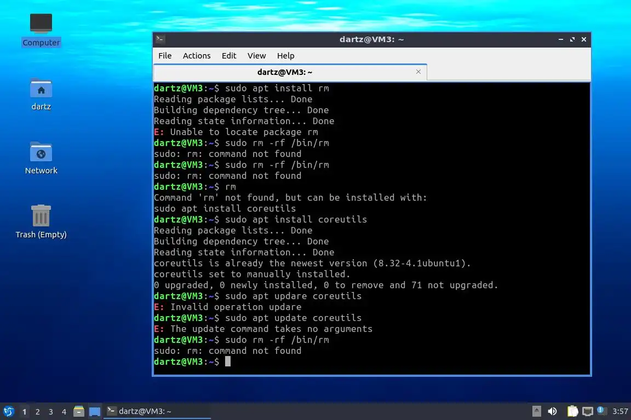
Task: Open the volume speaker tray icon
Action: pos(552,411)
